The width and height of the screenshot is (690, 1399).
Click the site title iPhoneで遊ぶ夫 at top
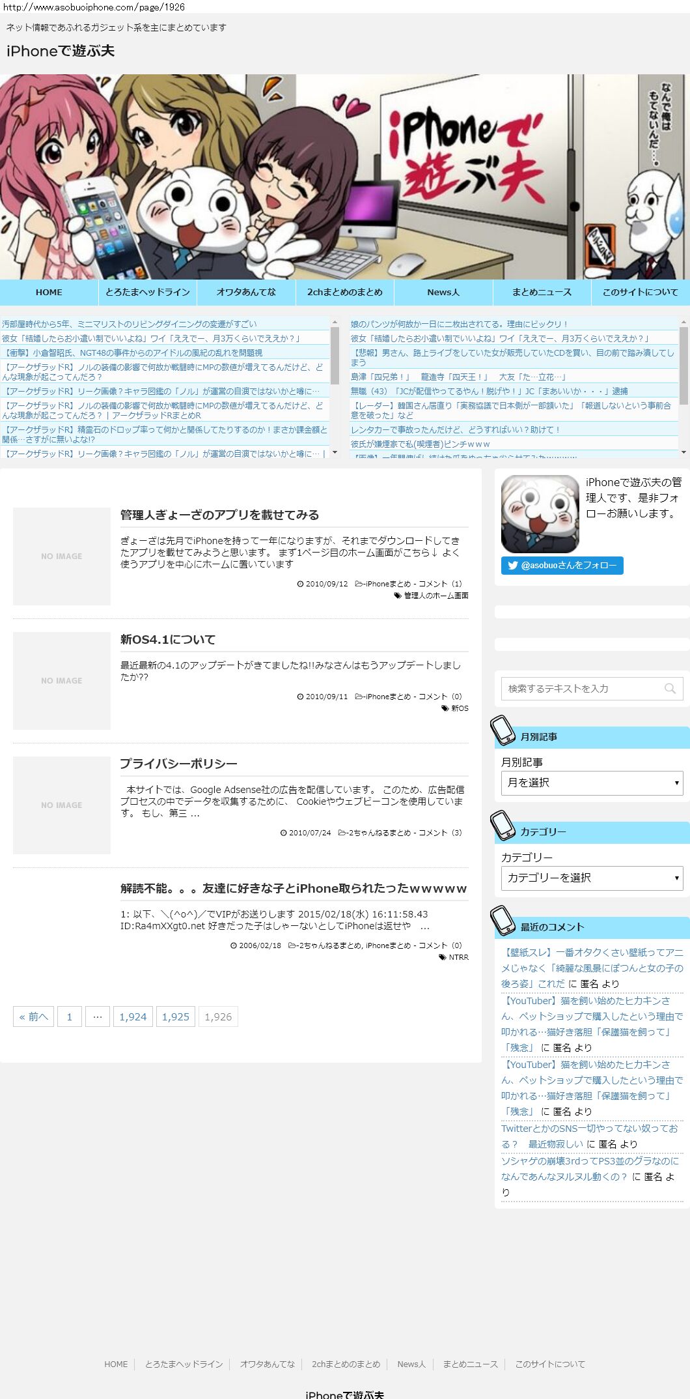pyautogui.click(x=61, y=51)
